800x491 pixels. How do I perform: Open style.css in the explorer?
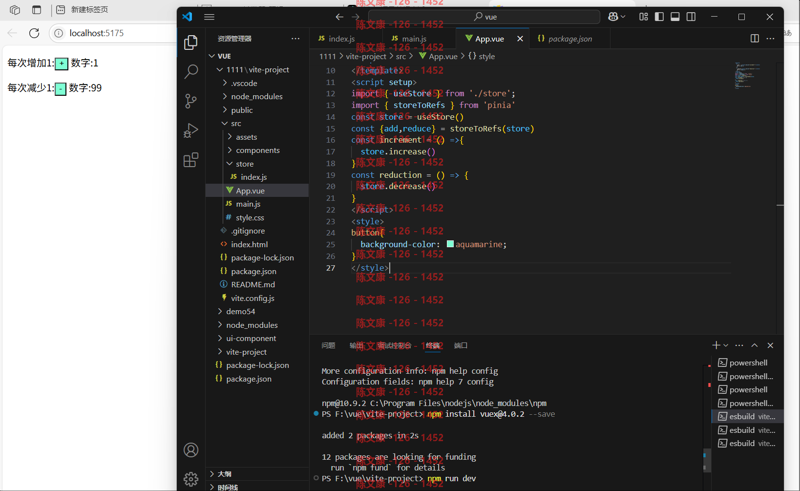click(x=257, y=217)
